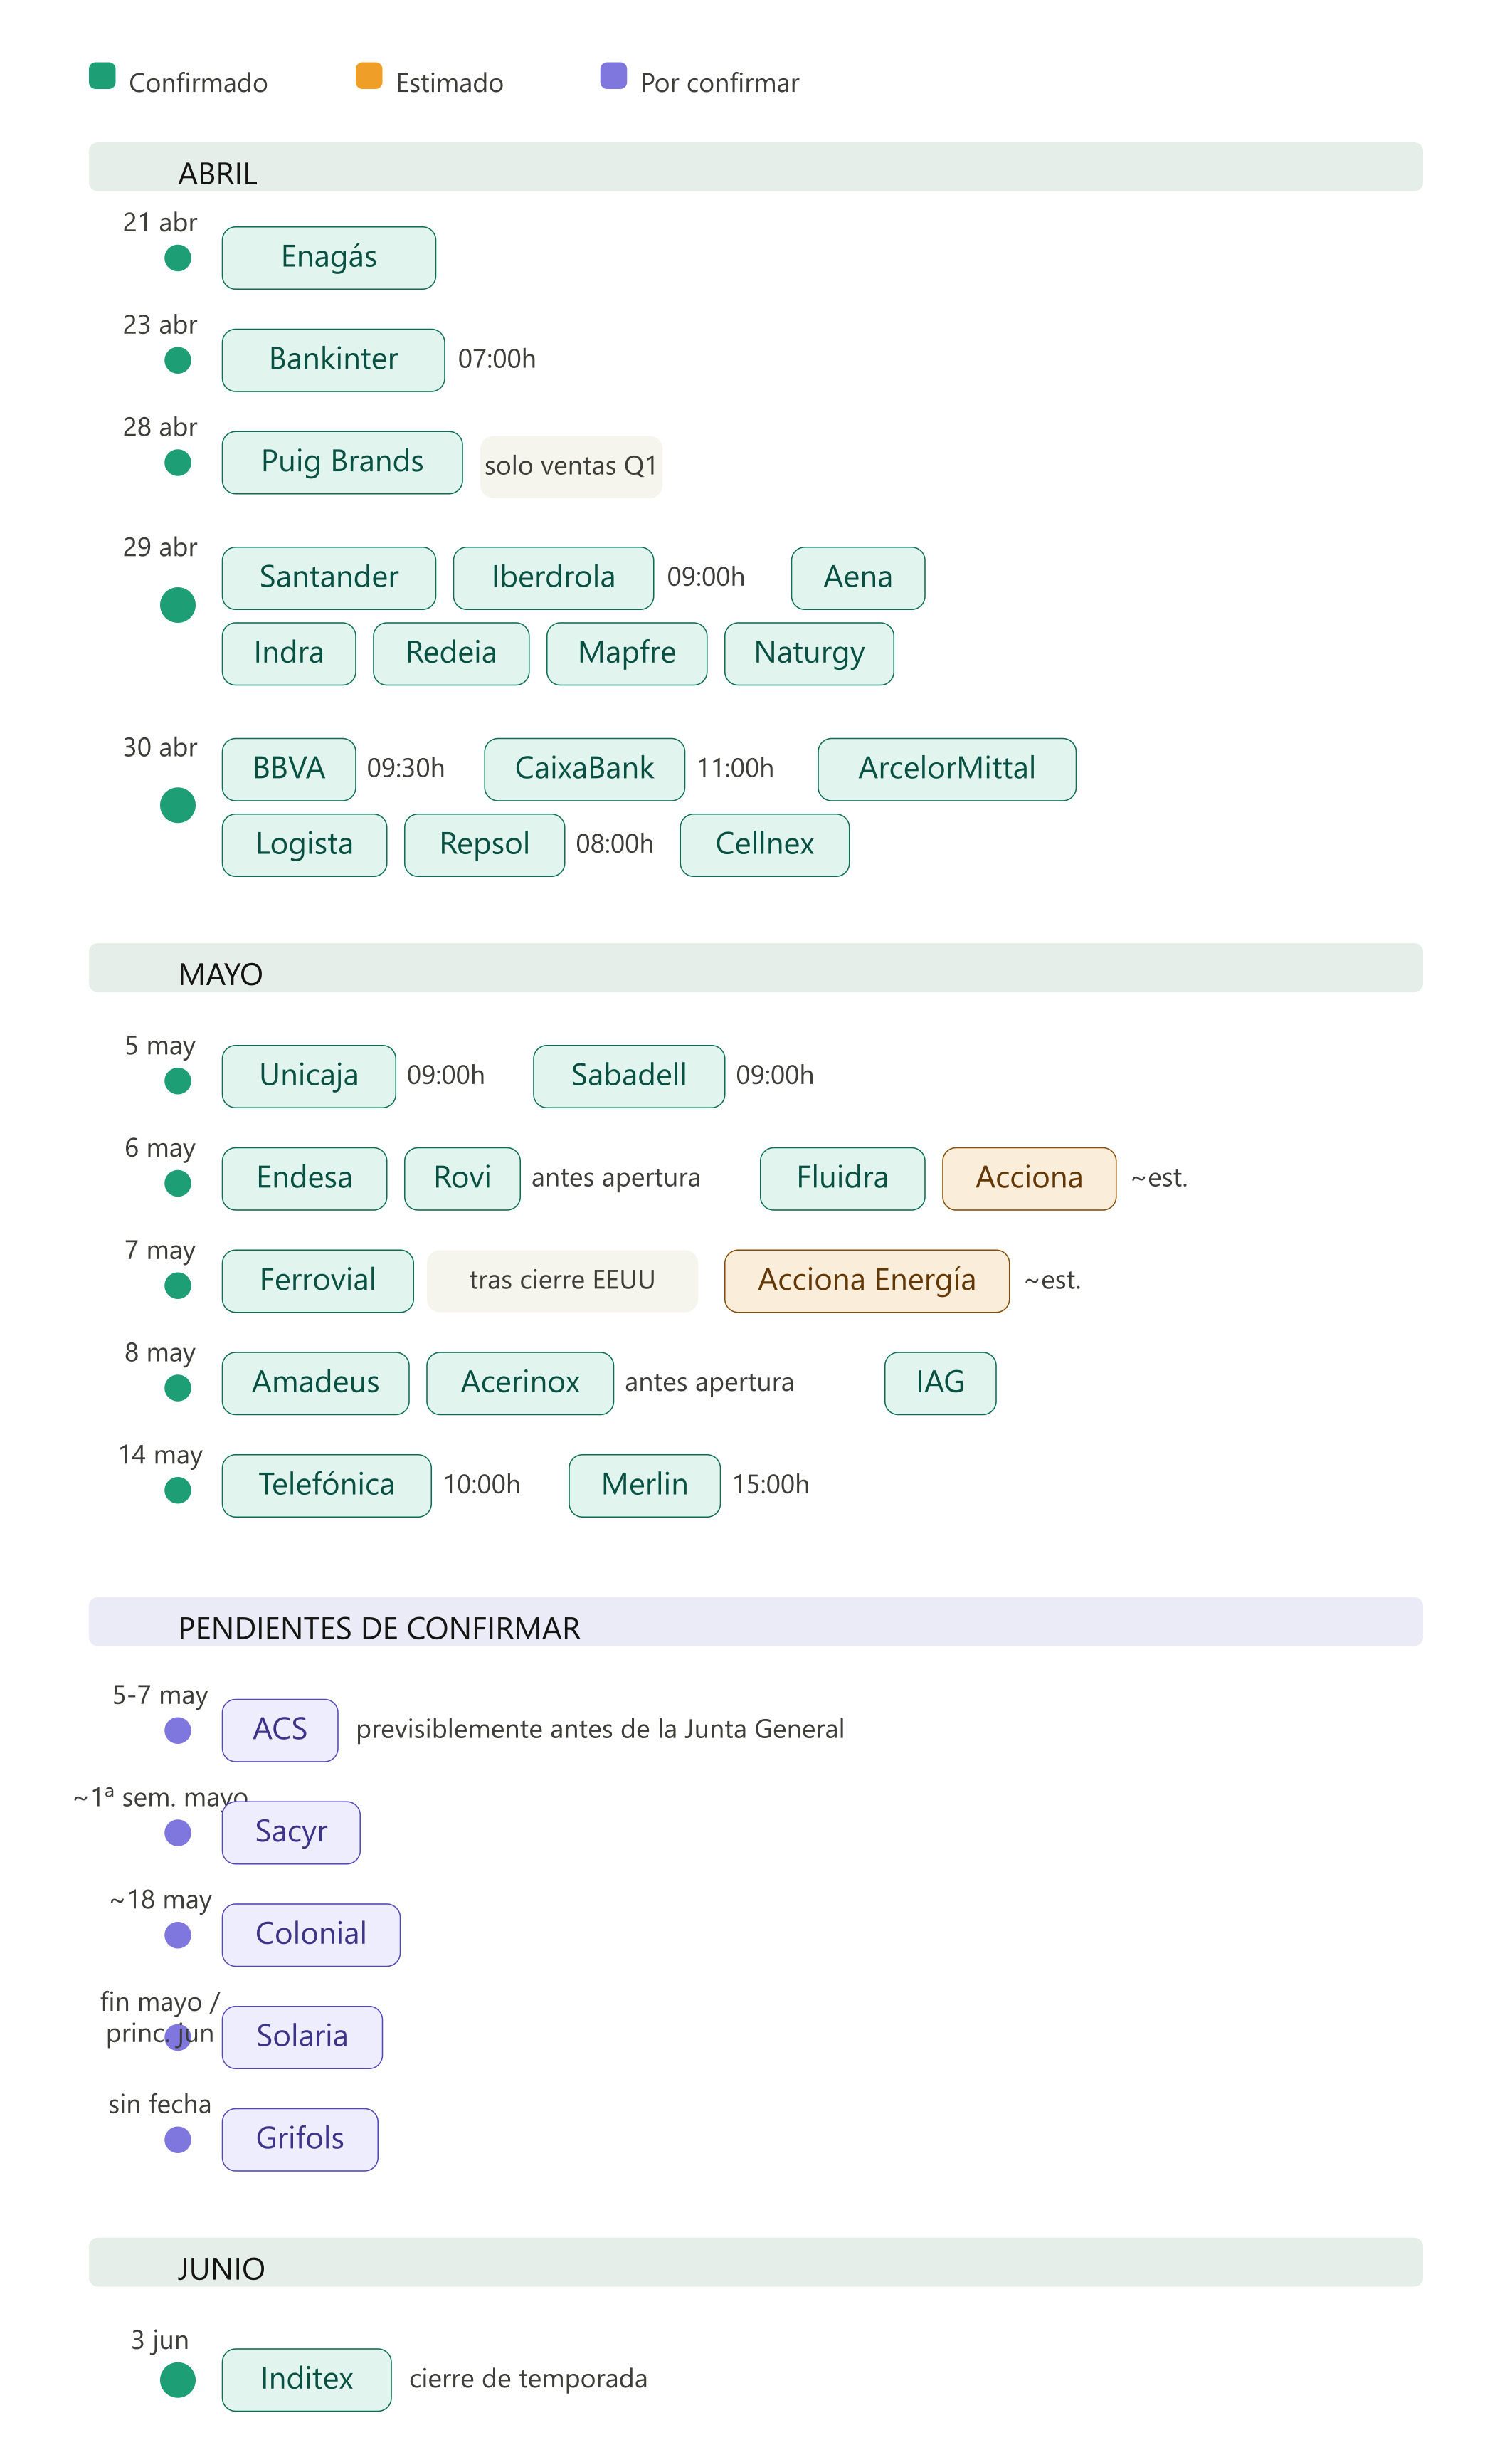The image size is (1512, 2445).
Task: Open the Inditex chip
Action: coord(306,2380)
